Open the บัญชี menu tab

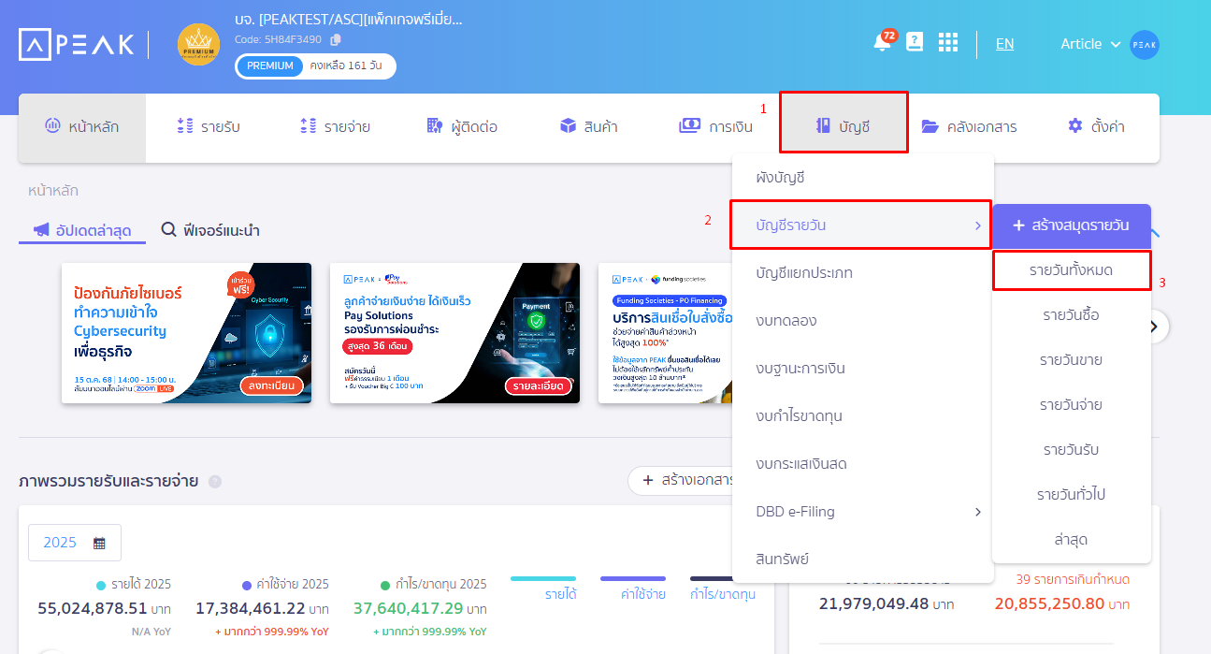point(843,126)
